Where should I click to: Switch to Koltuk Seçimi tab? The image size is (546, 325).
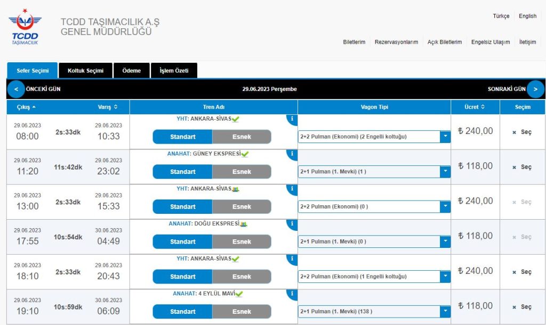click(85, 71)
